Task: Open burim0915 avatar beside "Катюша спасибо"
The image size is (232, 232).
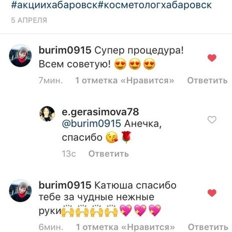Action: tap(20, 191)
